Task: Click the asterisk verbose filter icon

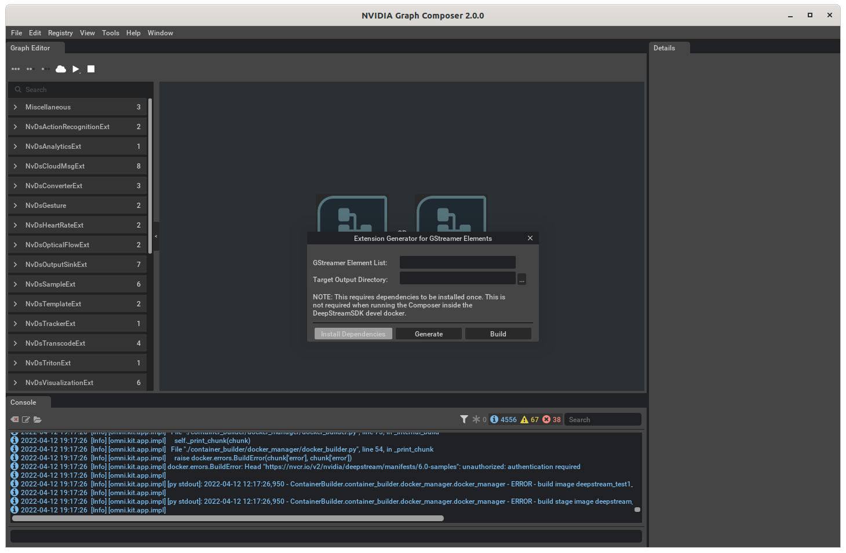Action: [476, 419]
